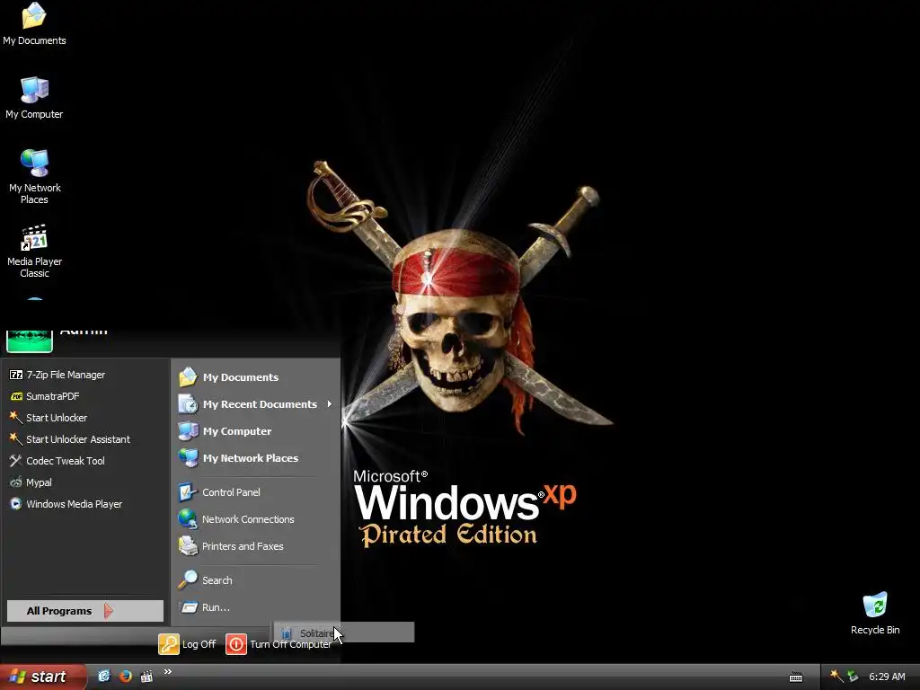The height and width of the screenshot is (690, 920).
Task: Open My Network Places desktop icon
Action: tap(34, 176)
